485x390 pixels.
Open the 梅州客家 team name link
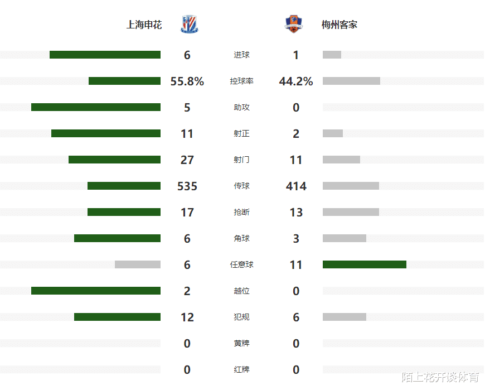pos(339,25)
